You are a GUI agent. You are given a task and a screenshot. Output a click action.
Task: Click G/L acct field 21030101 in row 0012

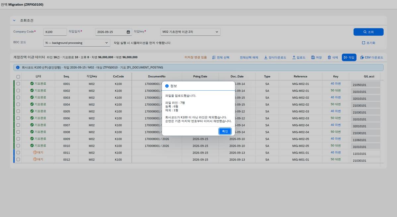[x=365, y=160]
